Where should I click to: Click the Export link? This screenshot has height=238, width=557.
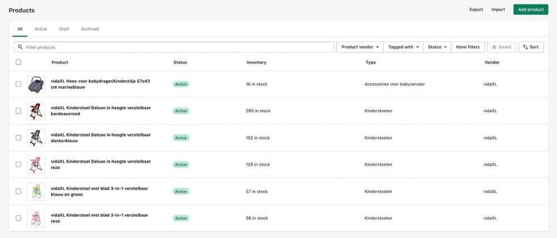[476, 9]
